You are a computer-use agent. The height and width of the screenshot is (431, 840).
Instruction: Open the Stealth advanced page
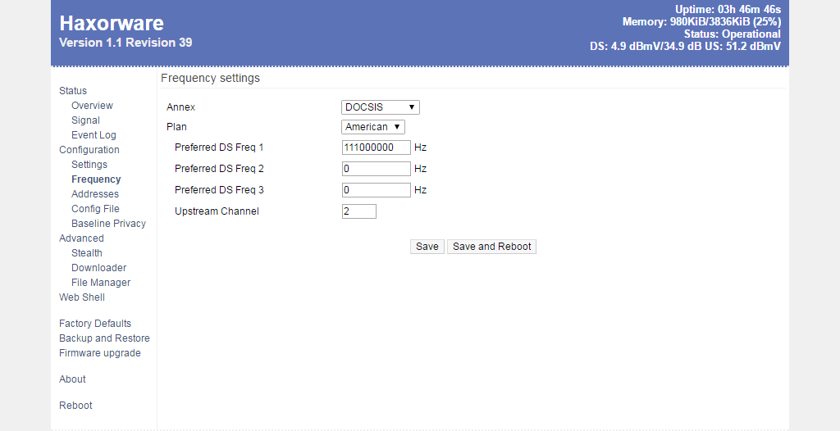(x=86, y=253)
